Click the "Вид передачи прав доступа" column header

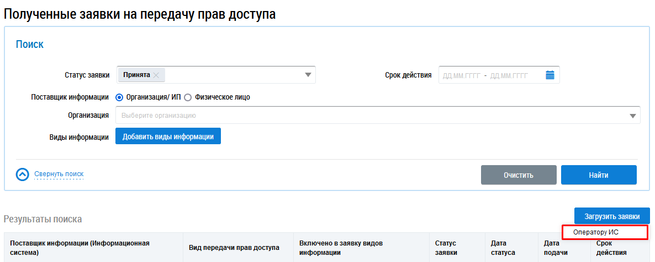click(234, 248)
